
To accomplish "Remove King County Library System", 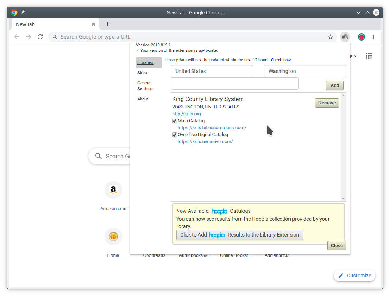I will click(327, 103).
